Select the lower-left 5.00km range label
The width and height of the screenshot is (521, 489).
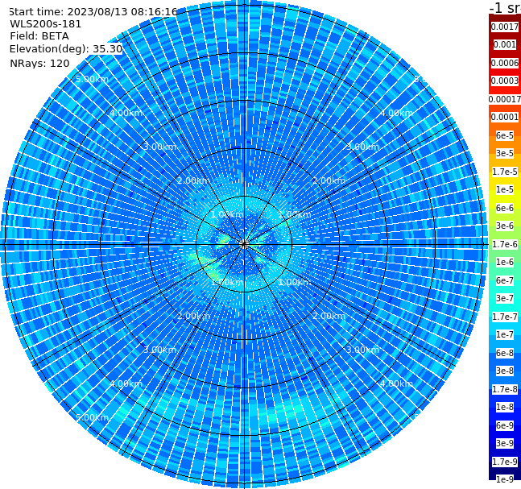92,417
